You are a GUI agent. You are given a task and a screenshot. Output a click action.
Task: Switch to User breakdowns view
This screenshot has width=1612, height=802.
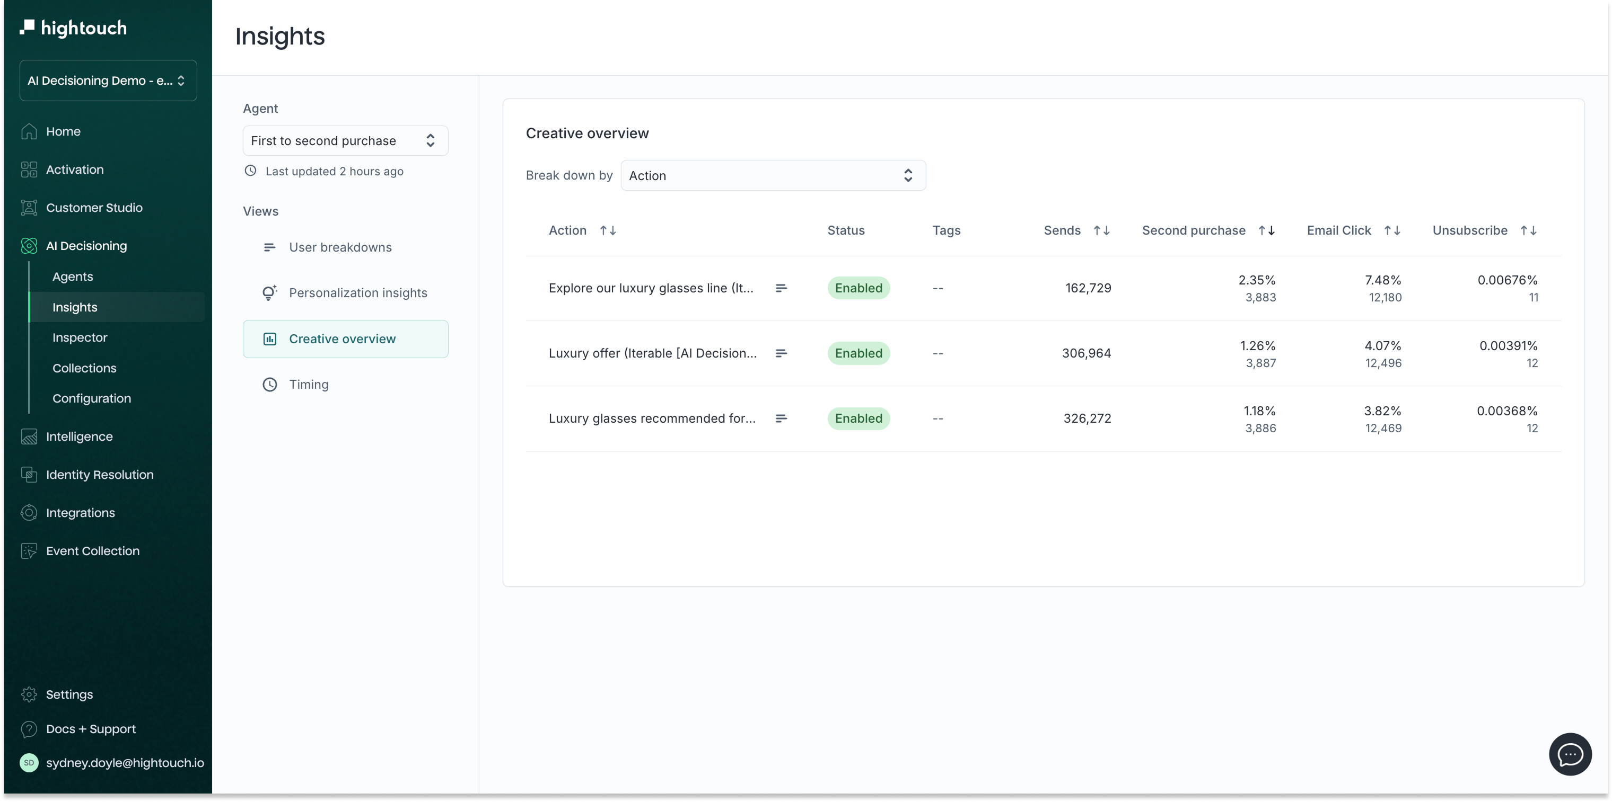coord(345,247)
